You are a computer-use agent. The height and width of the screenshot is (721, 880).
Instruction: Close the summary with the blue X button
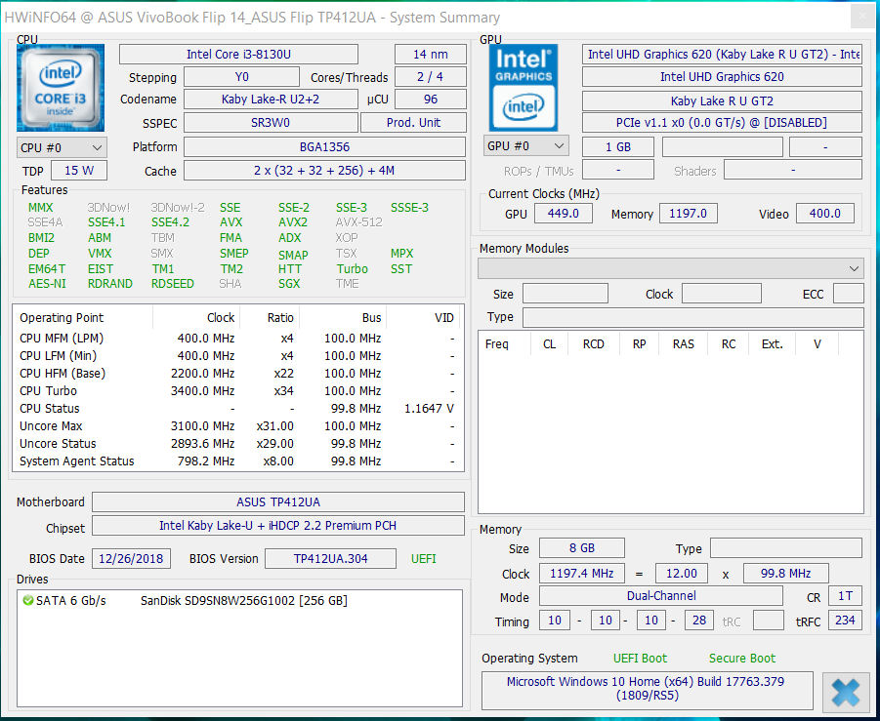tap(846, 693)
